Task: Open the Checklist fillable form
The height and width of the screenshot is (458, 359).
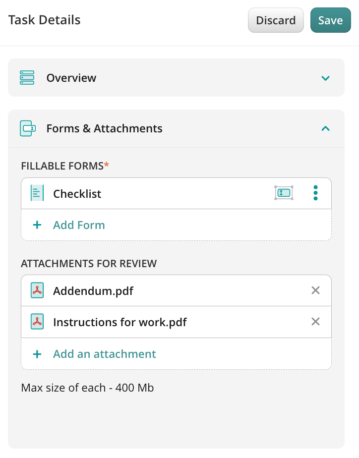Action: (77, 194)
